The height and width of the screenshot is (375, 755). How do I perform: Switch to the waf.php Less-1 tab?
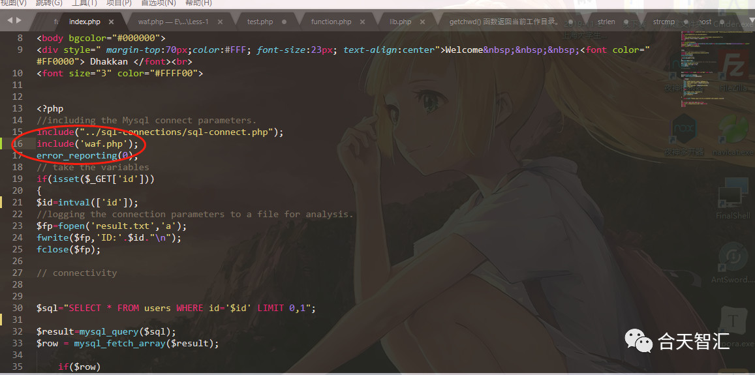point(174,22)
